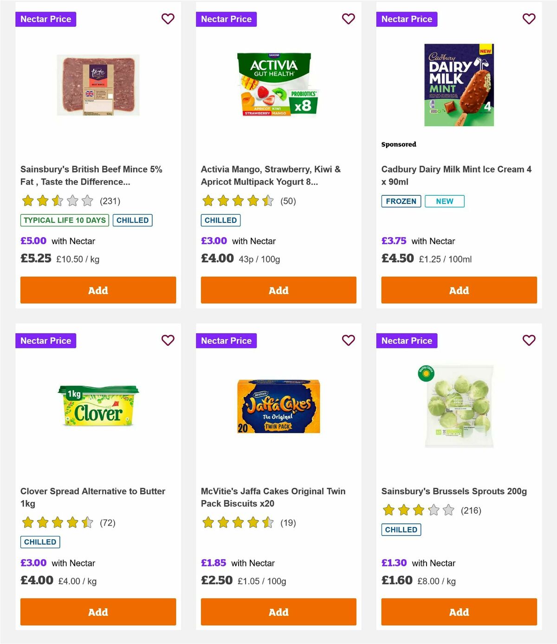Click the heart icon on Activia yogurt
Viewport: 557px width, 644px height.
(348, 19)
